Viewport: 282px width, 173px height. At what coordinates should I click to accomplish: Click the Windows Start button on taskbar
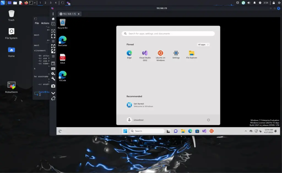125,131
